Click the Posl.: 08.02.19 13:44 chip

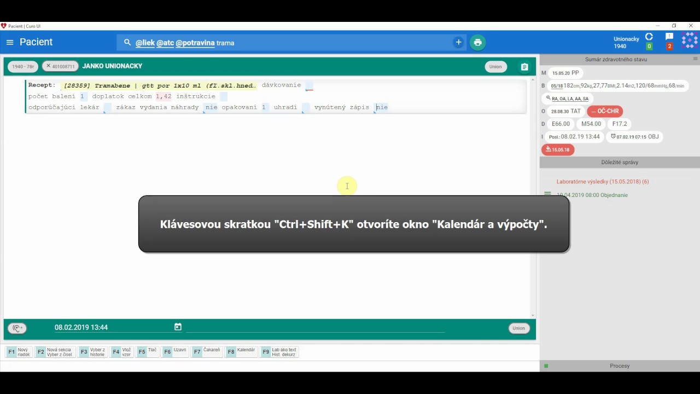pos(574,137)
